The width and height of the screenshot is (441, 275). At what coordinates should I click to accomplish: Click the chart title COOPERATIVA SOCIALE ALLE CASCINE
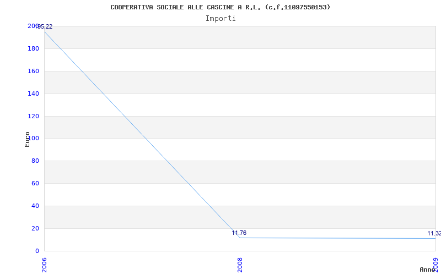pyautogui.click(x=220, y=7)
